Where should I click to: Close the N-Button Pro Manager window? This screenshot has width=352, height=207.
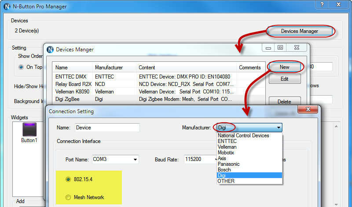pyautogui.click(x=339, y=4)
